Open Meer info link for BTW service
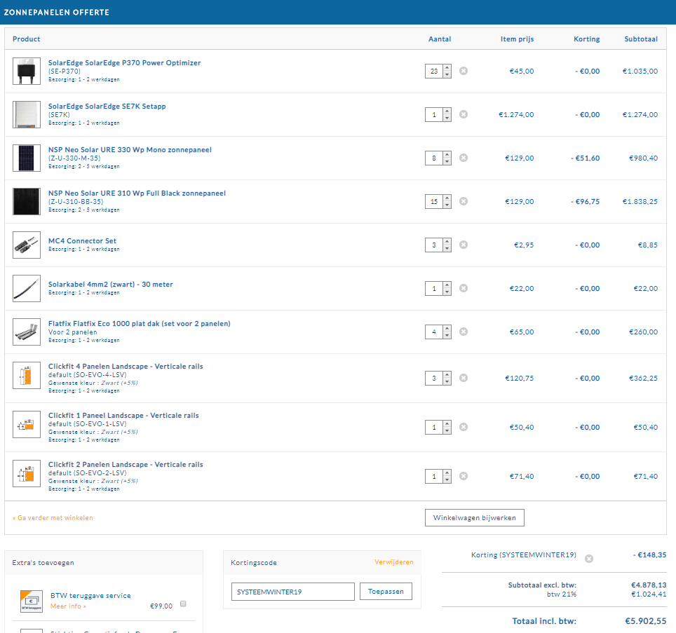Image resolution: width=676 pixels, height=633 pixels. [68, 606]
